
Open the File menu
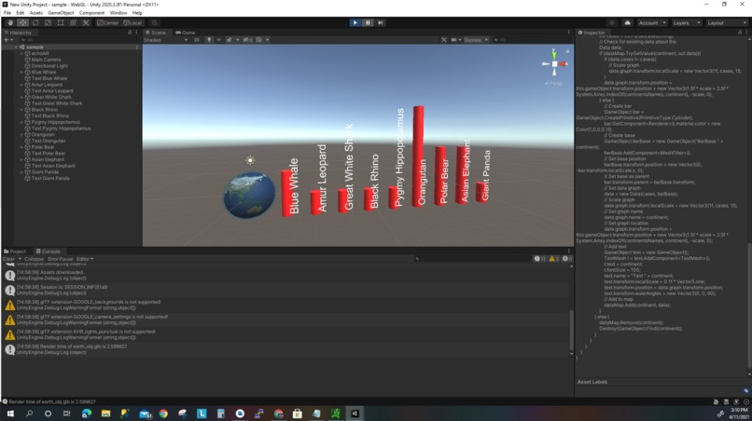coord(7,13)
